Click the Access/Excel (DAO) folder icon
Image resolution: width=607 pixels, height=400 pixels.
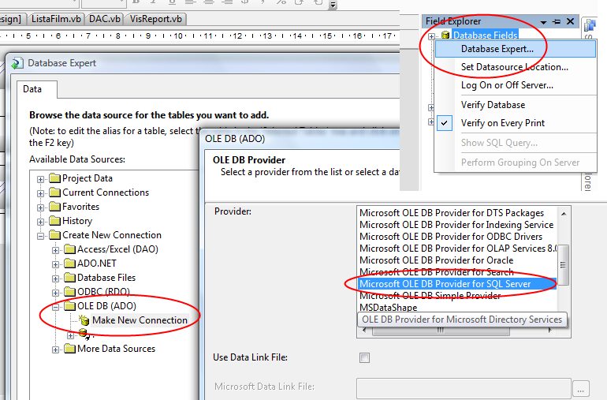(69, 249)
